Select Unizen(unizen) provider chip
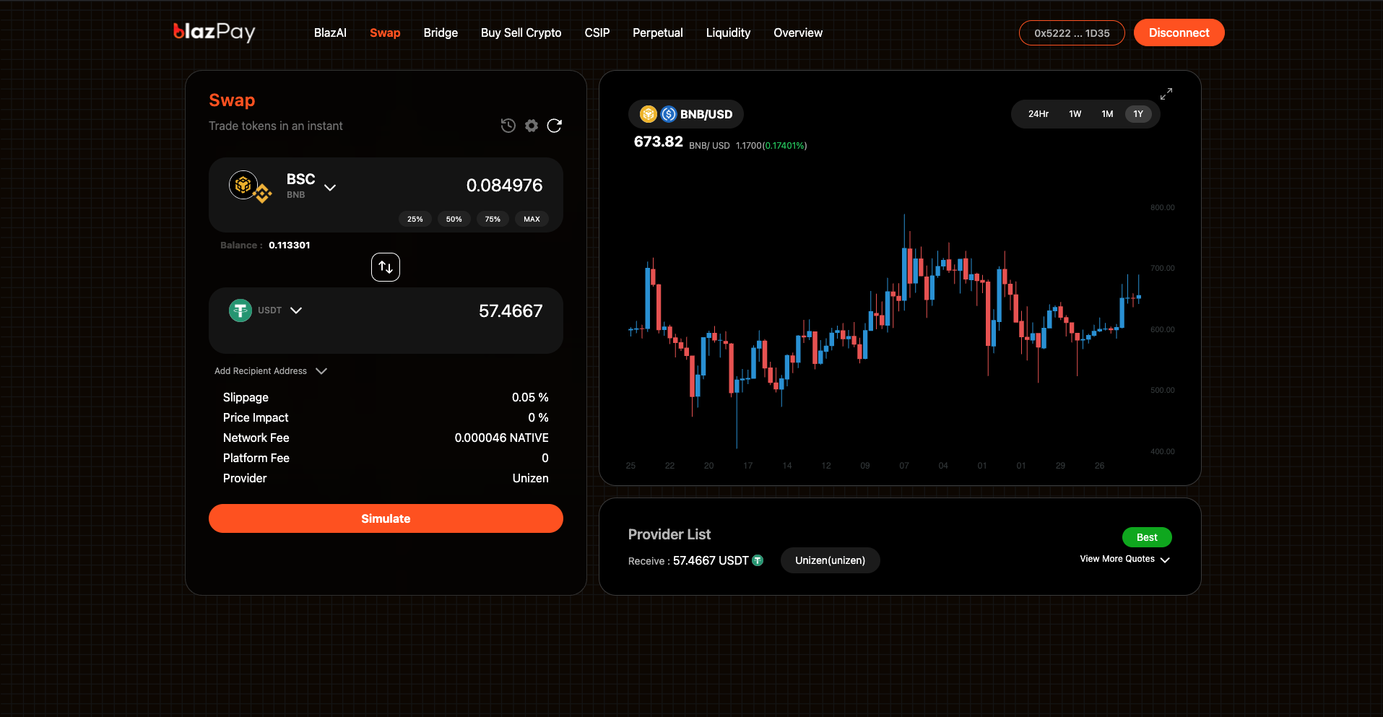The image size is (1383, 717). point(830,560)
